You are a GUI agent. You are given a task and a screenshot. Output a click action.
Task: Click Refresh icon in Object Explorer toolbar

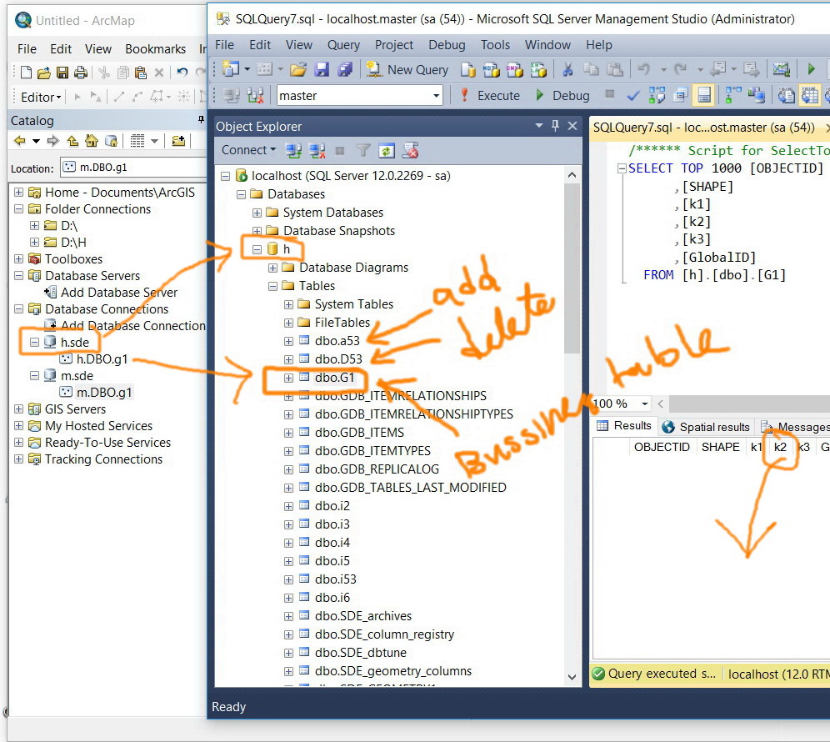pyautogui.click(x=387, y=151)
